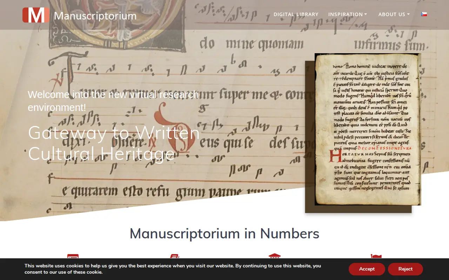Reject the cookie consent
This screenshot has height=280, width=449.
coord(406,269)
